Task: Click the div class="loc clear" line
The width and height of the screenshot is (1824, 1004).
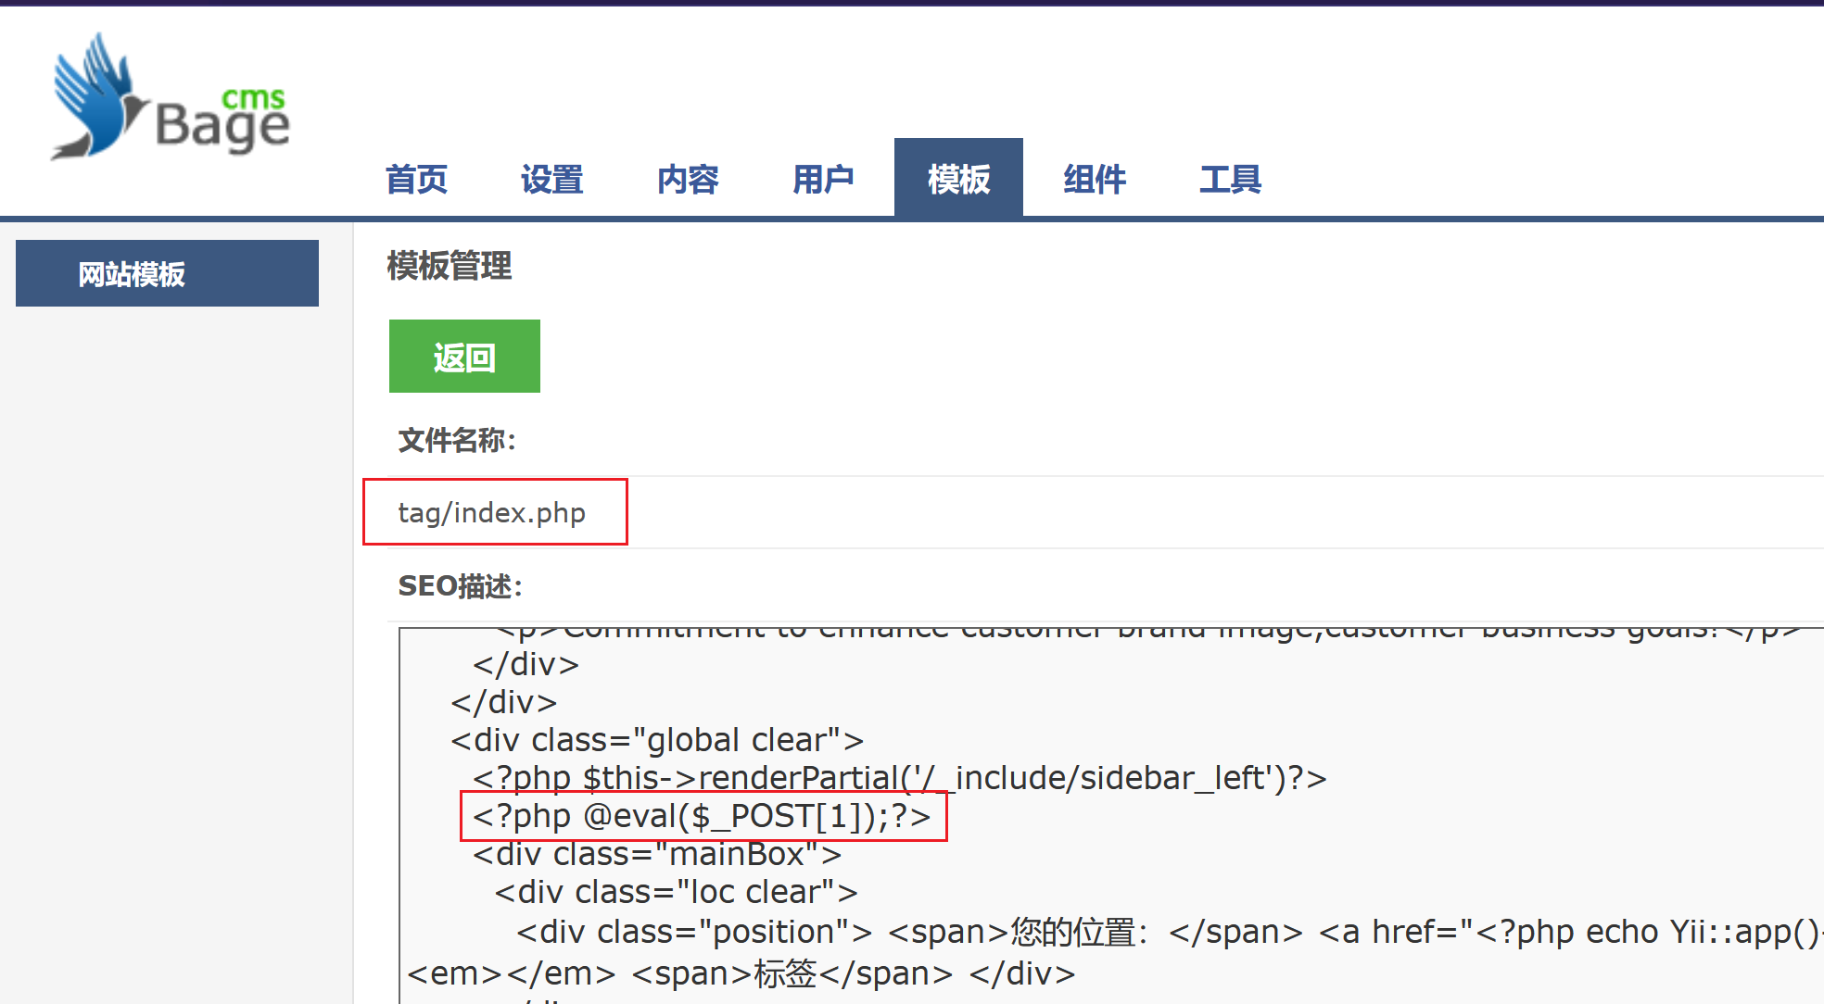Action: tap(676, 892)
